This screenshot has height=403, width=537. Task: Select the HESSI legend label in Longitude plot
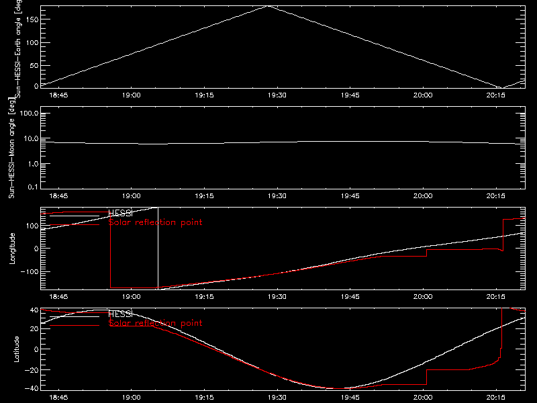coord(120,213)
